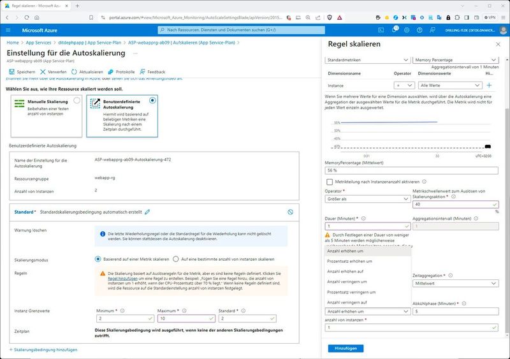Click the Feedback toolbar icon
This screenshot has width=510, height=359.
(142, 71)
